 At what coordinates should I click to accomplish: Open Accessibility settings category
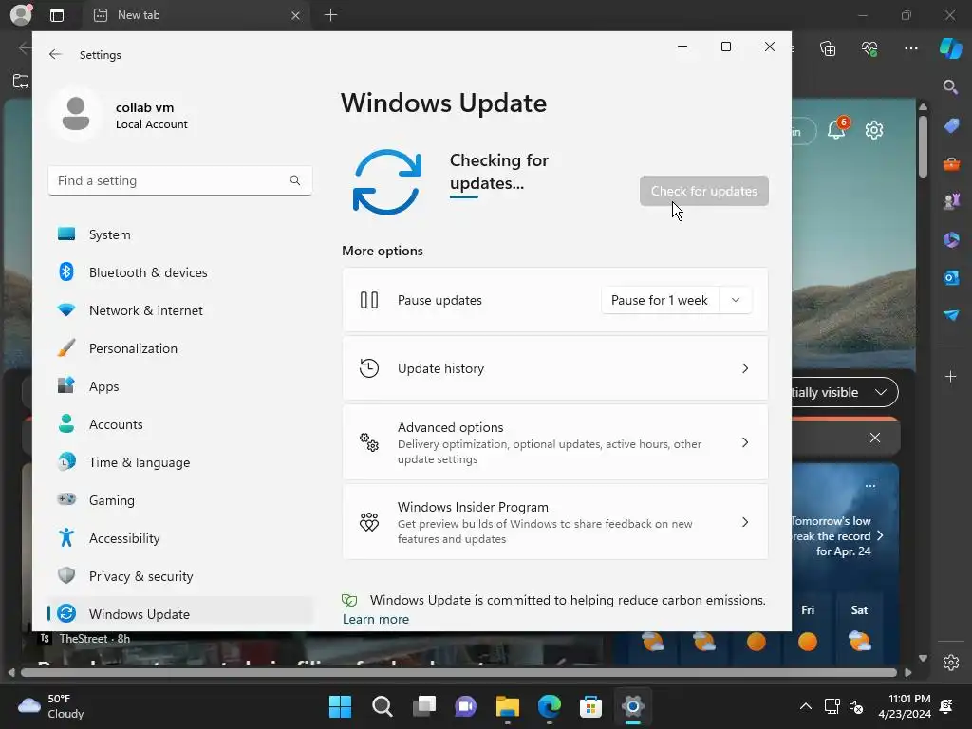179,538
